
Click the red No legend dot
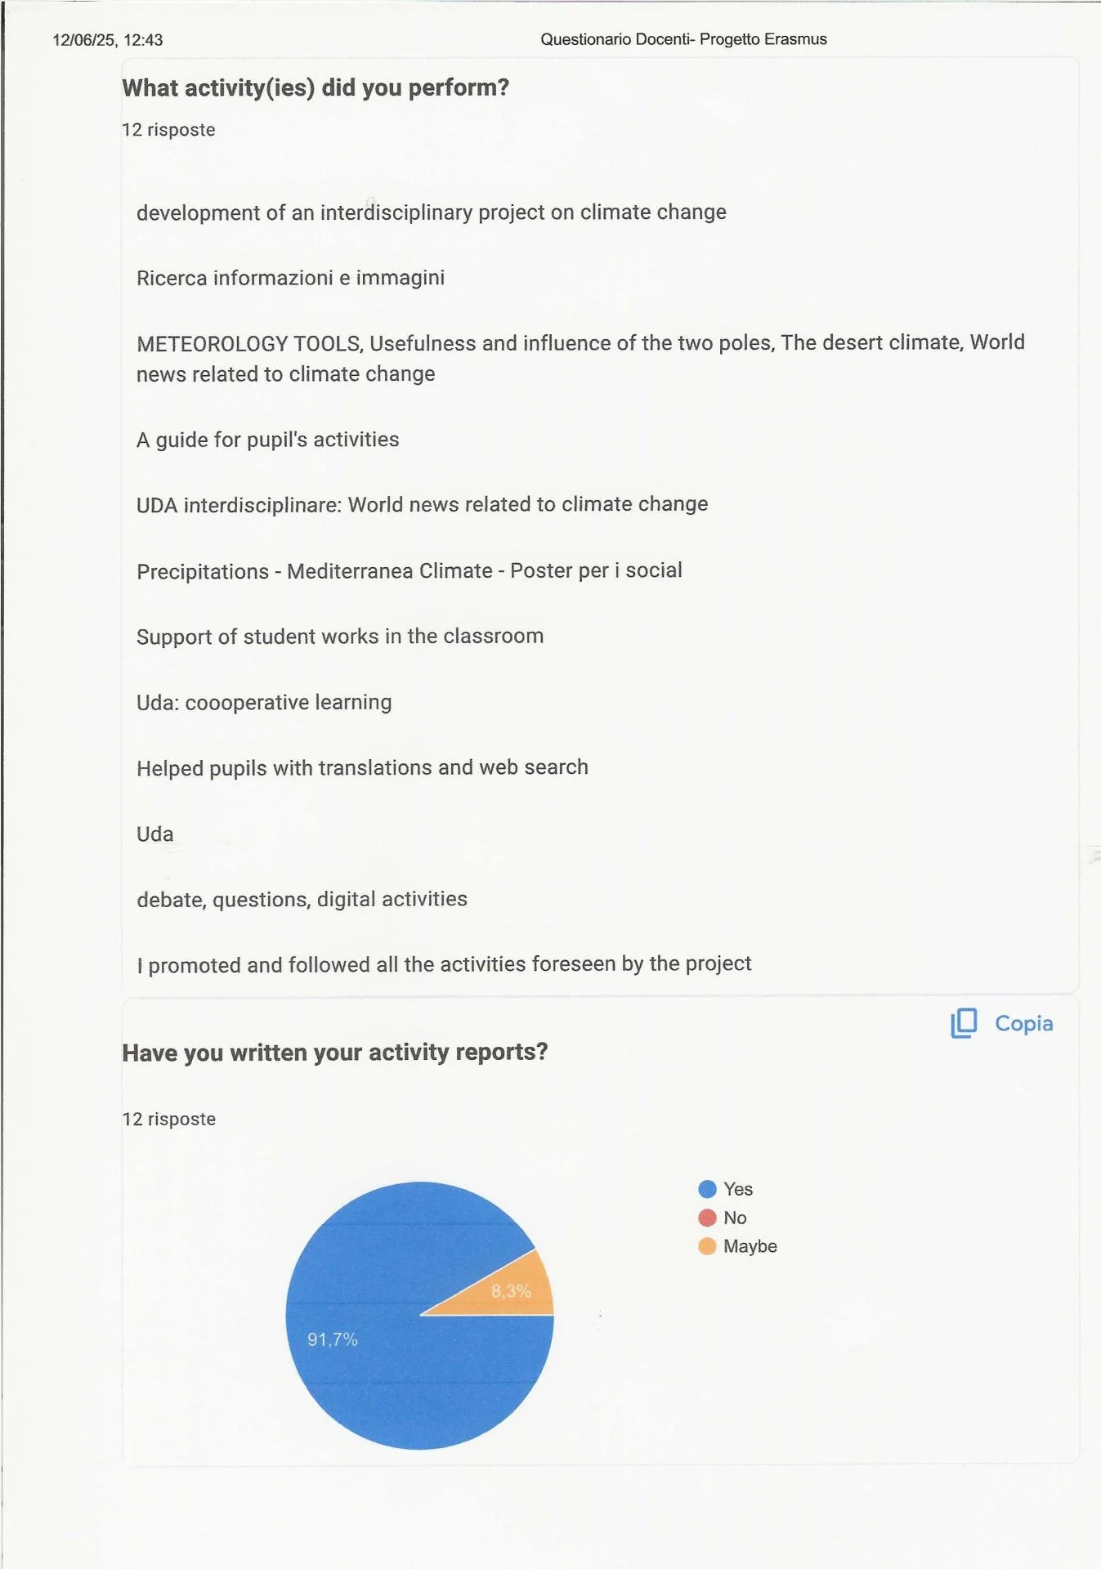point(707,1218)
